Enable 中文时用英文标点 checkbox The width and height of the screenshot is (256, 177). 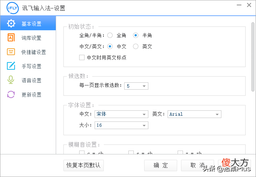click(82, 57)
